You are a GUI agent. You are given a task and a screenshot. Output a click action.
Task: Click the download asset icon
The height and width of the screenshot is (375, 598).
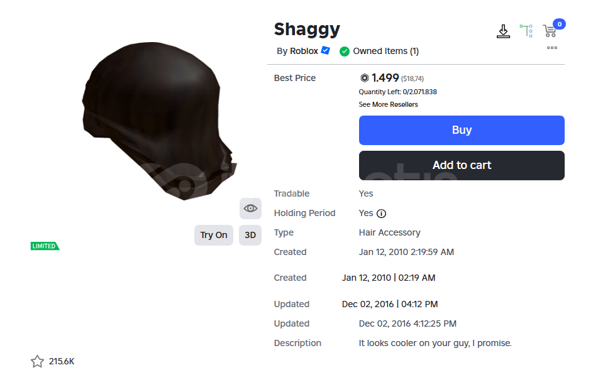pyautogui.click(x=503, y=31)
